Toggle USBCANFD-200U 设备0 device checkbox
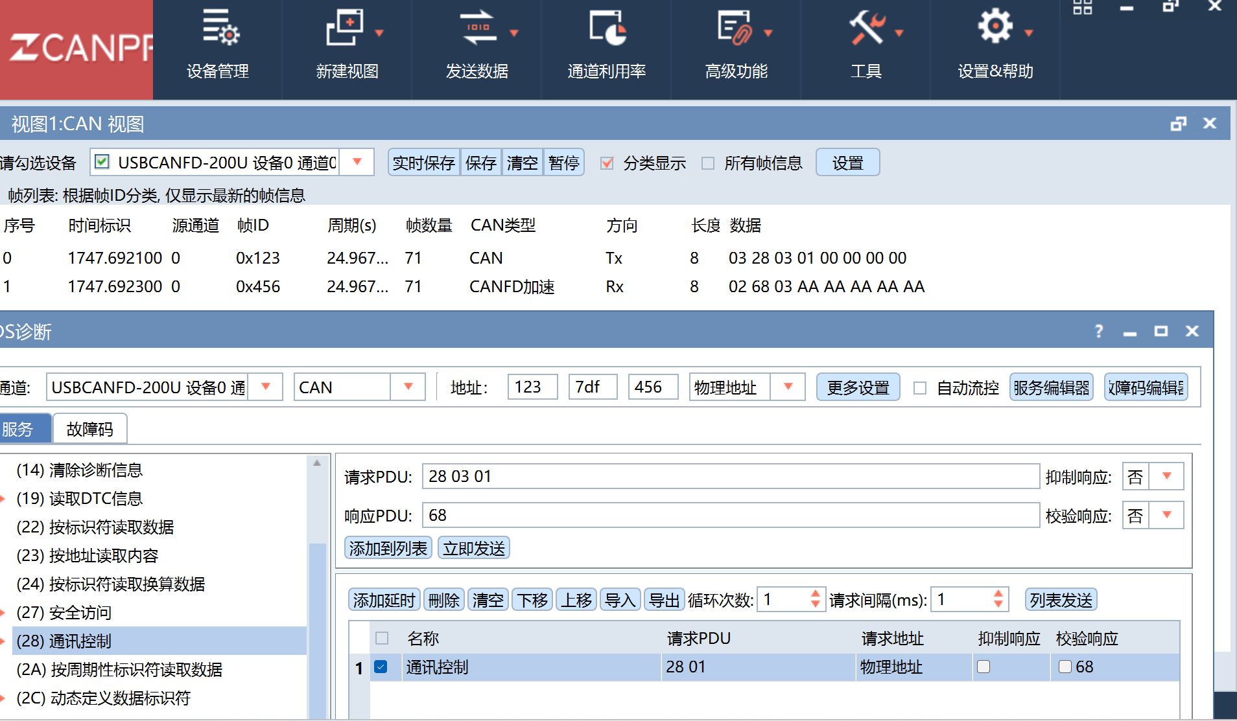 click(x=102, y=161)
